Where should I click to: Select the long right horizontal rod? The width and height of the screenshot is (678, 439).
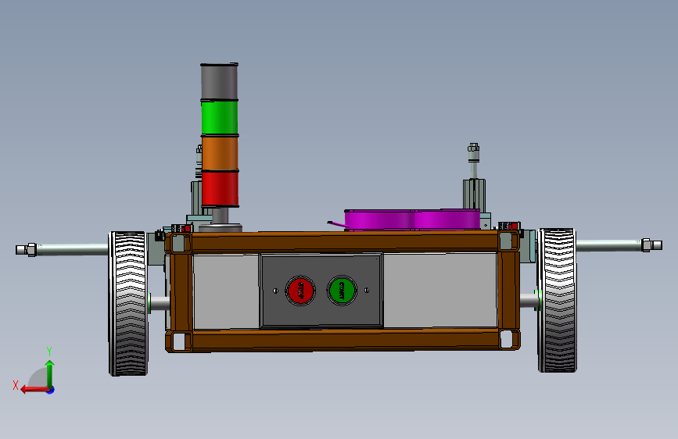pyautogui.click(x=608, y=245)
